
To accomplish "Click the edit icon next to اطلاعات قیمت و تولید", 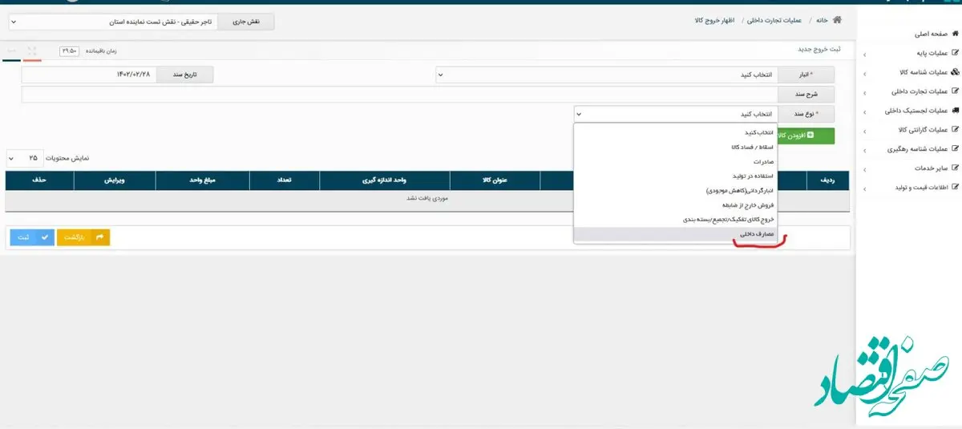I will (x=955, y=188).
